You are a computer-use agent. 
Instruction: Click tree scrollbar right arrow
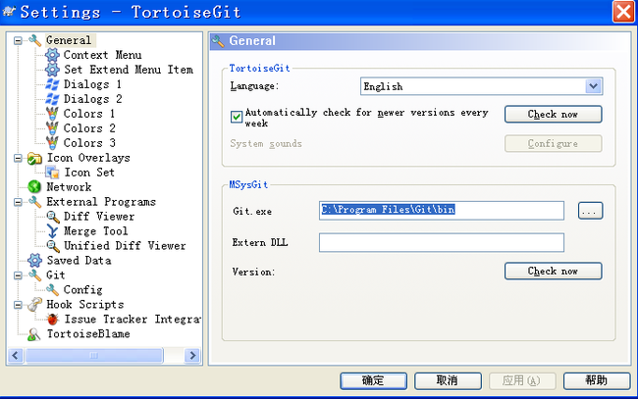[x=192, y=356]
